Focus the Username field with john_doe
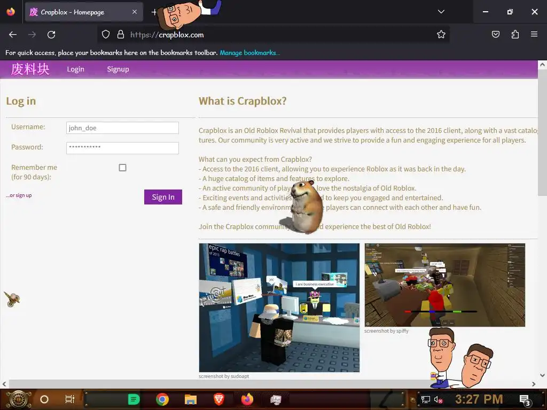The image size is (547, 410). point(122,128)
